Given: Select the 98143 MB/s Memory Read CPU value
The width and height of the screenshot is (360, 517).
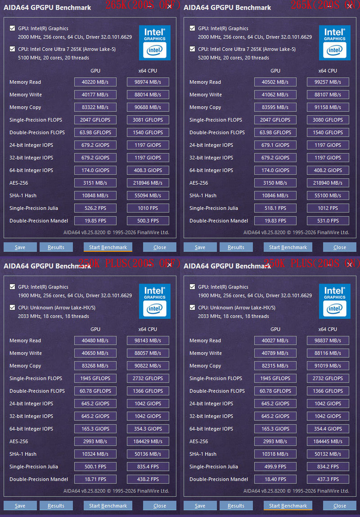Looking at the screenshot, I should pyautogui.click(x=148, y=341).
